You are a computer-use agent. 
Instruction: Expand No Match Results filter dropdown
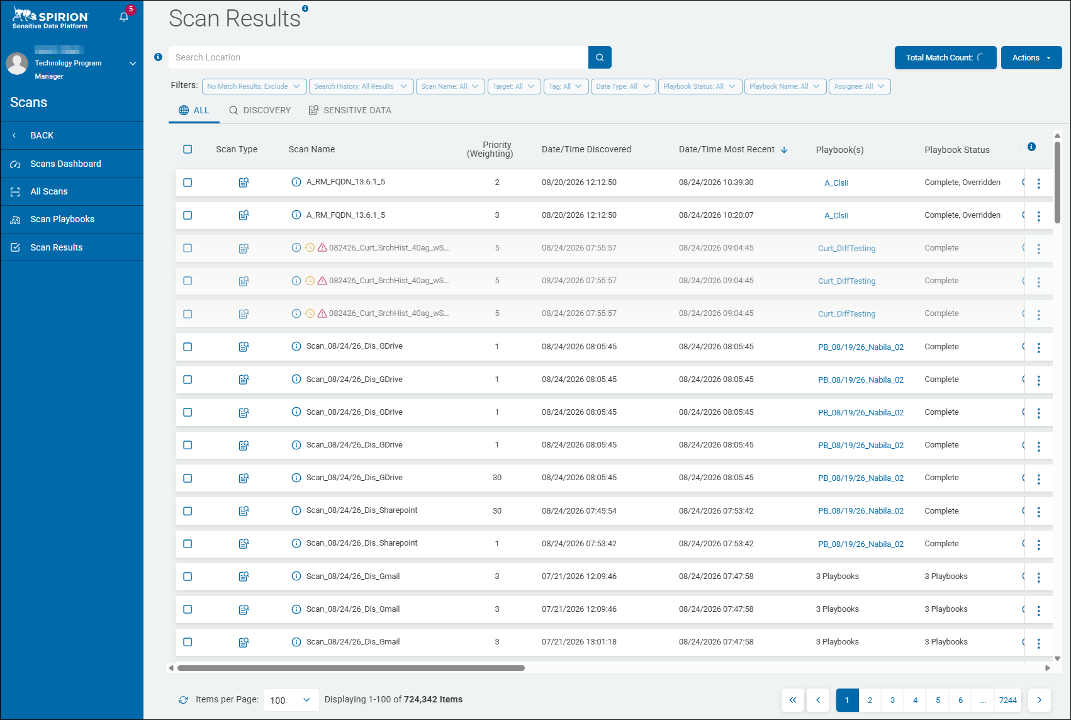point(254,86)
